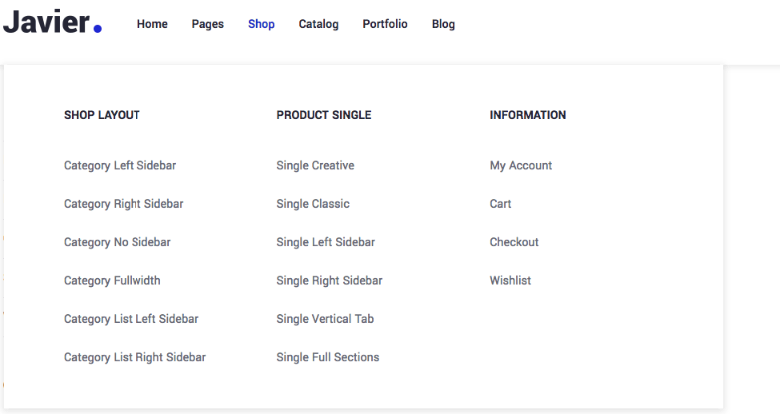Navigate to the Blog menu
This screenshot has width=780, height=414.
(x=443, y=24)
